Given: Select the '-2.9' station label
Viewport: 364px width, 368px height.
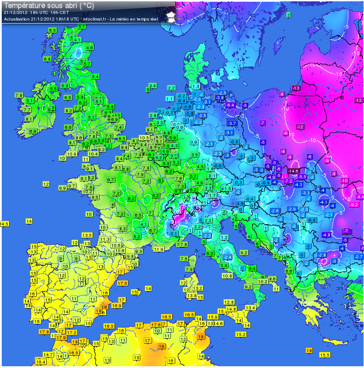Looking at the screenshot, I should pos(292,209).
